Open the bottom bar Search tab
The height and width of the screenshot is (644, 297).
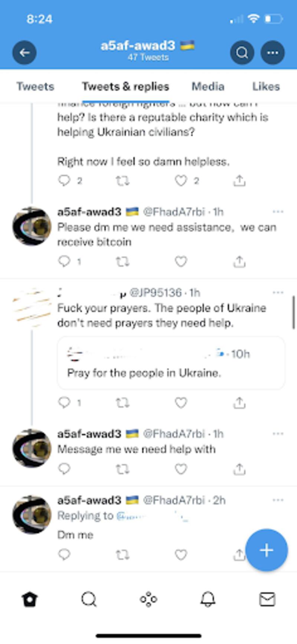[x=89, y=599]
